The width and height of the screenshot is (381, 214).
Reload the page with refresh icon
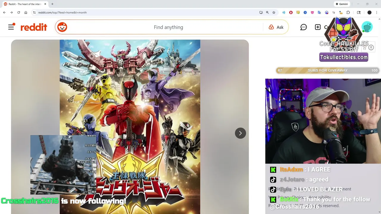18,12
